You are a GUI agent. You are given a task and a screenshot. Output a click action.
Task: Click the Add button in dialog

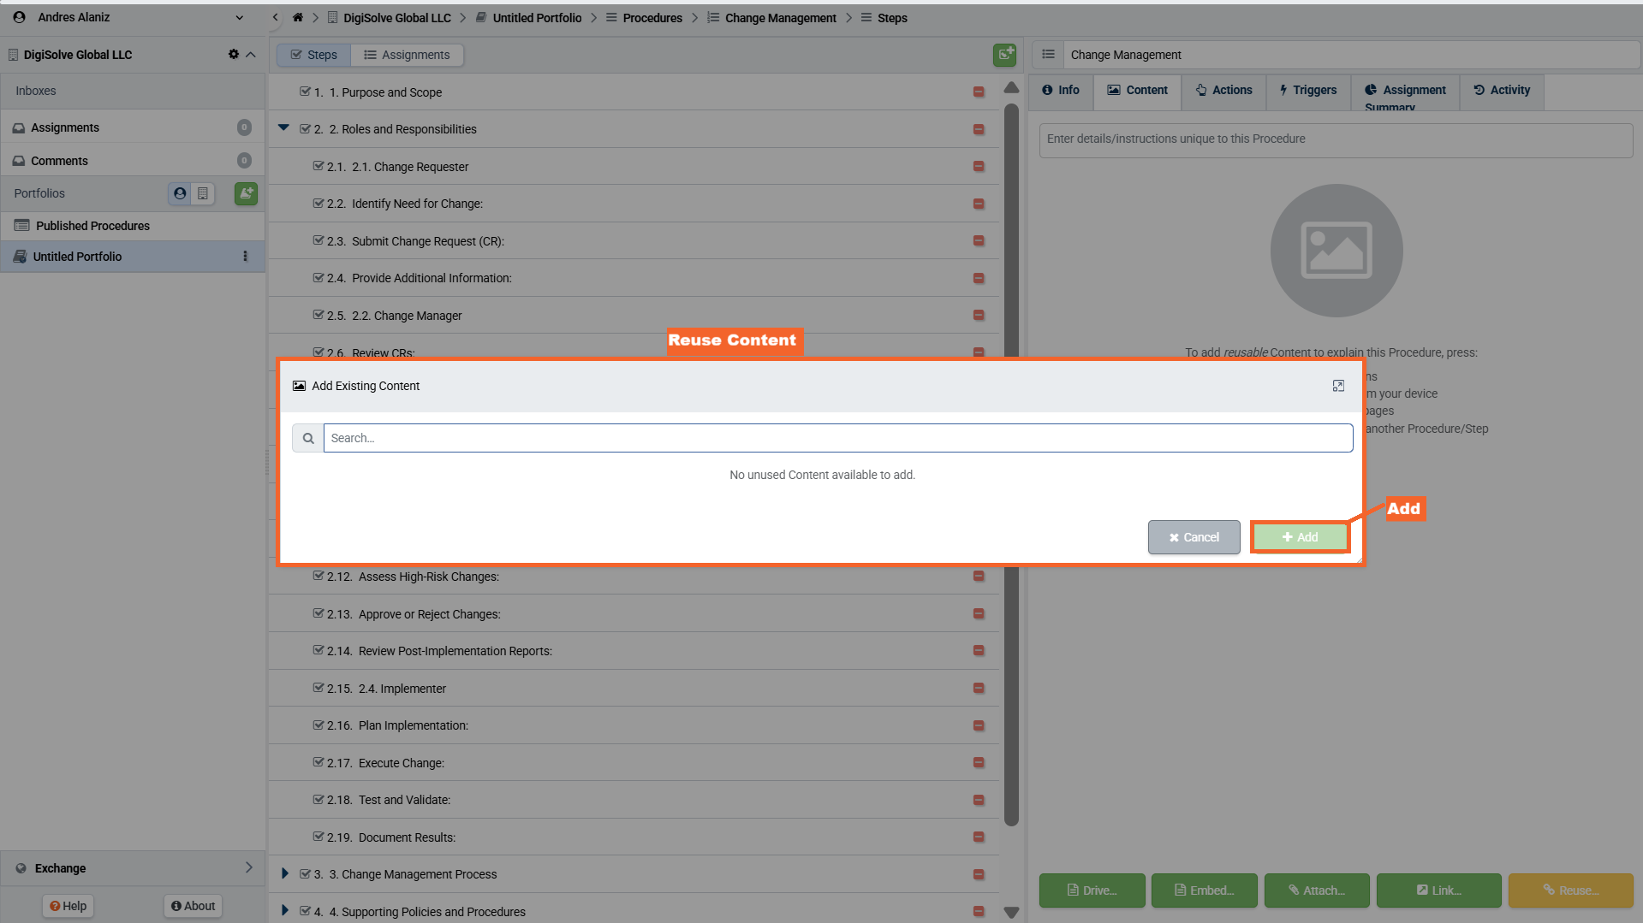(x=1300, y=537)
